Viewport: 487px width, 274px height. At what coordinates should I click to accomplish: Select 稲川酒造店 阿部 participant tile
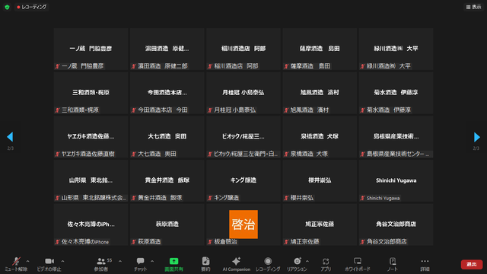point(243,49)
